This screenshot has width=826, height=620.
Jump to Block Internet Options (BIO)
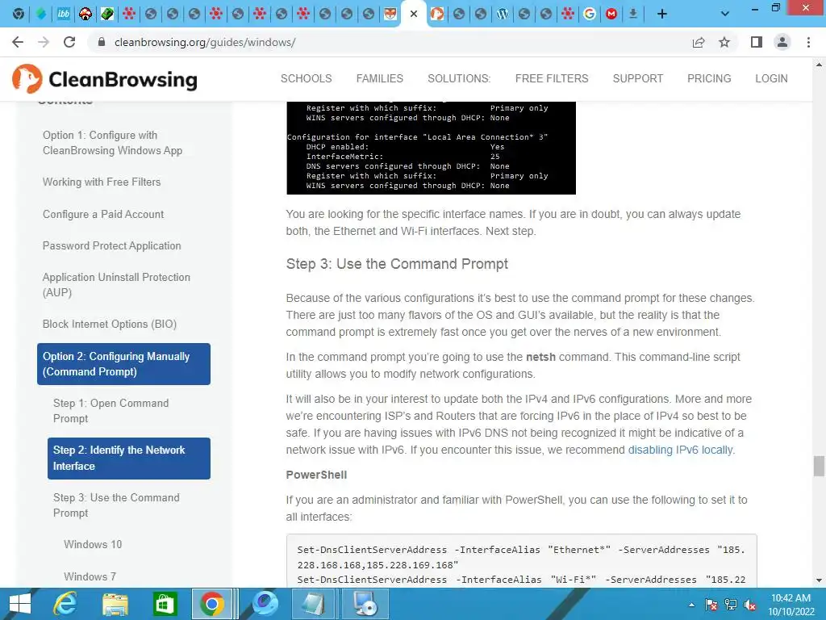(110, 325)
